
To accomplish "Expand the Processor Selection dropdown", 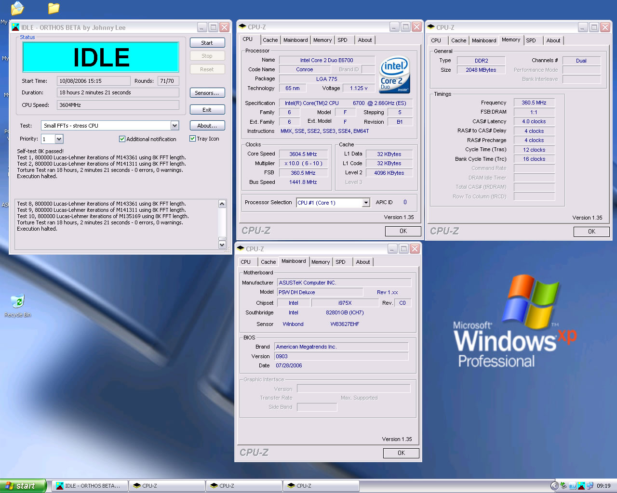I will (366, 203).
